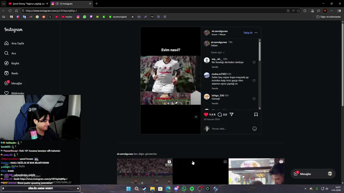
Task: Reply to the muha.m7433 comment via Yanıtla
Action: coord(215,88)
